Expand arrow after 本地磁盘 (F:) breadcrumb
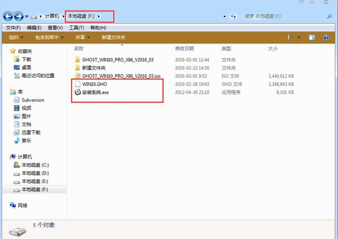The image size is (338, 239). 99,16
